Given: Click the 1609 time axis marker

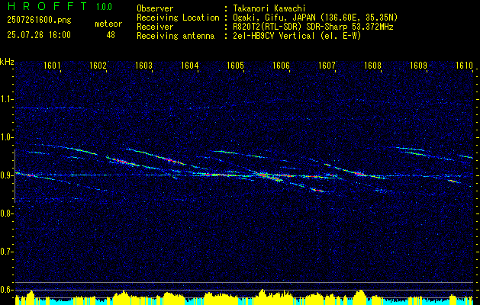Looking at the screenshot, I should (418, 65).
